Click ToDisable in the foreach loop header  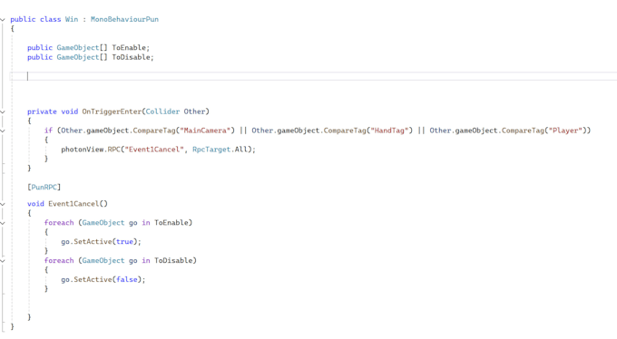173,260
